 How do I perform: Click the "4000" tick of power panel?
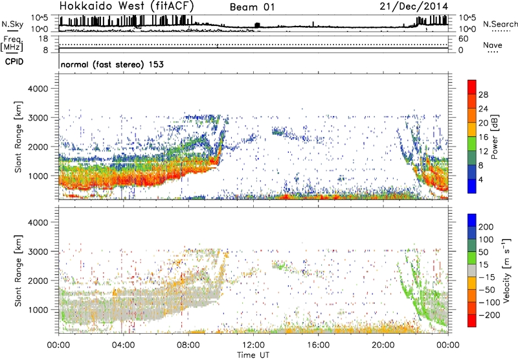pos(38,89)
